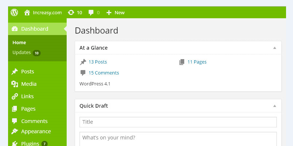The image size is (293, 146).
Task: Open the 15 Comments link
Action: click(104, 73)
